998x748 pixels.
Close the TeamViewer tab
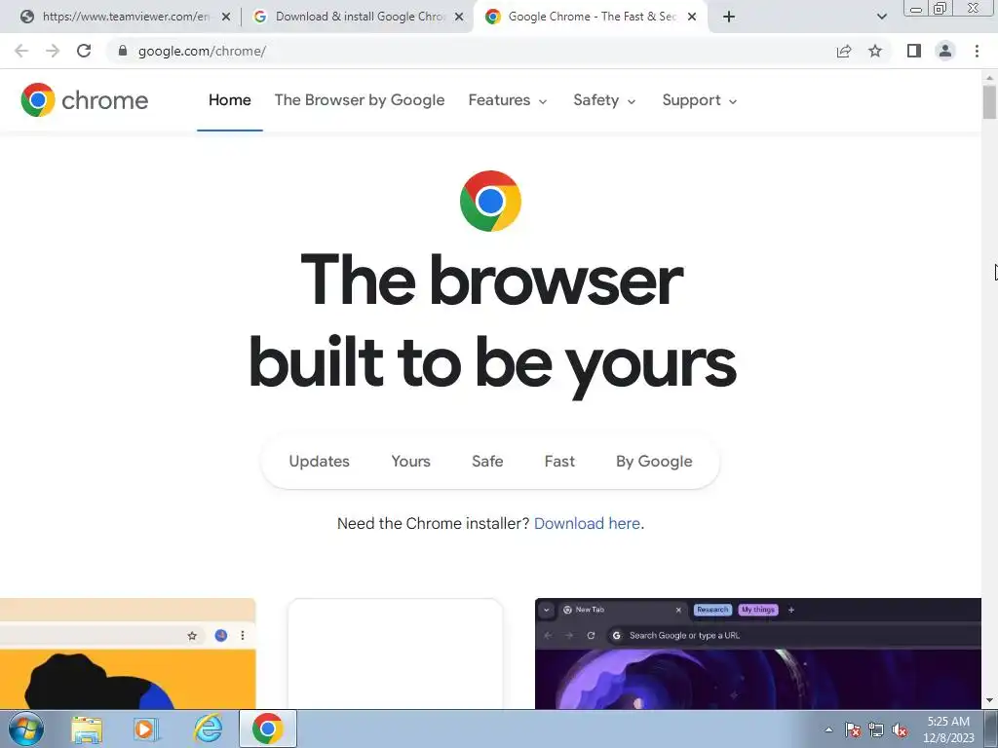pos(226,18)
